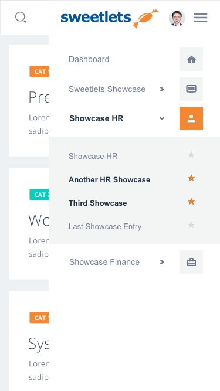Select the Showcase Finance briefcase icon
This screenshot has height=391, width=220.
click(191, 262)
